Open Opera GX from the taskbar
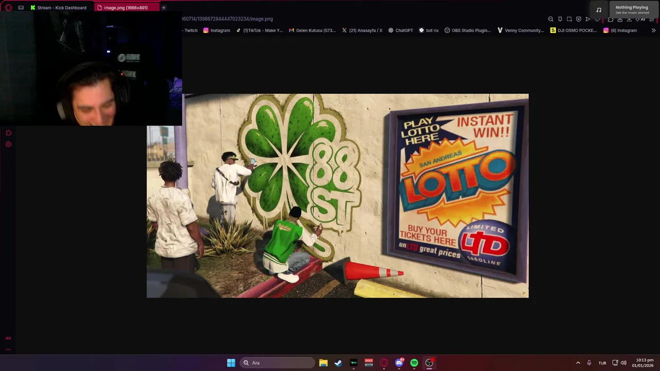660x371 pixels. coord(384,363)
